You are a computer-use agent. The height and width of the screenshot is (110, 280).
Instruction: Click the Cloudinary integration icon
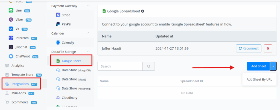[x=58, y=98]
